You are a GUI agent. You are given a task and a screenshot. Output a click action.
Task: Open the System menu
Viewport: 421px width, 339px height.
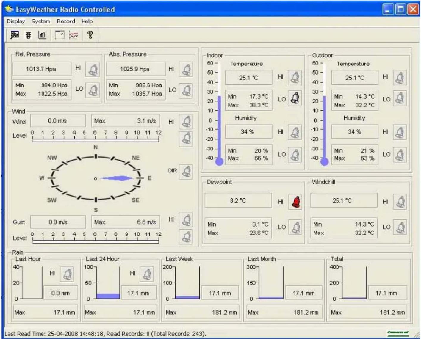[x=41, y=21]
